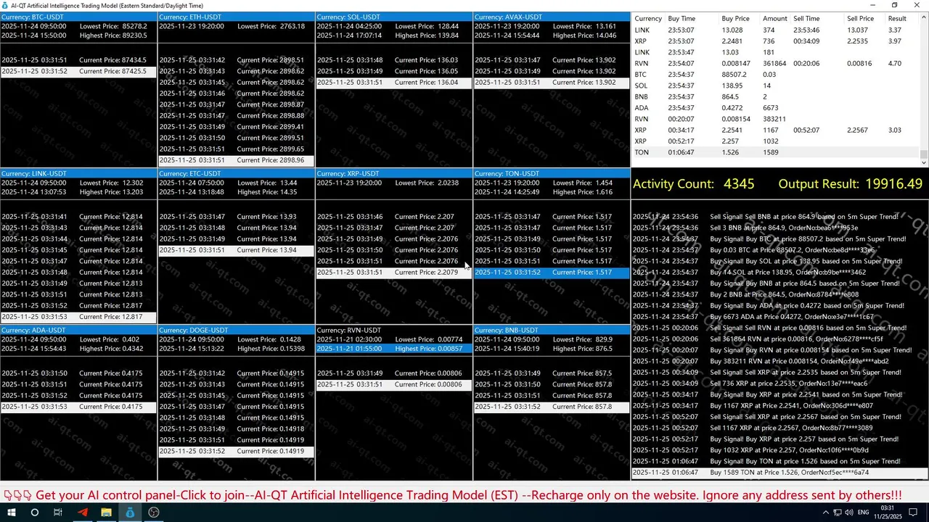Select the 'Currency: ETH-USDT' panel header
The width and height of the screenshot is (929, 522).
(x=236, y=17)
